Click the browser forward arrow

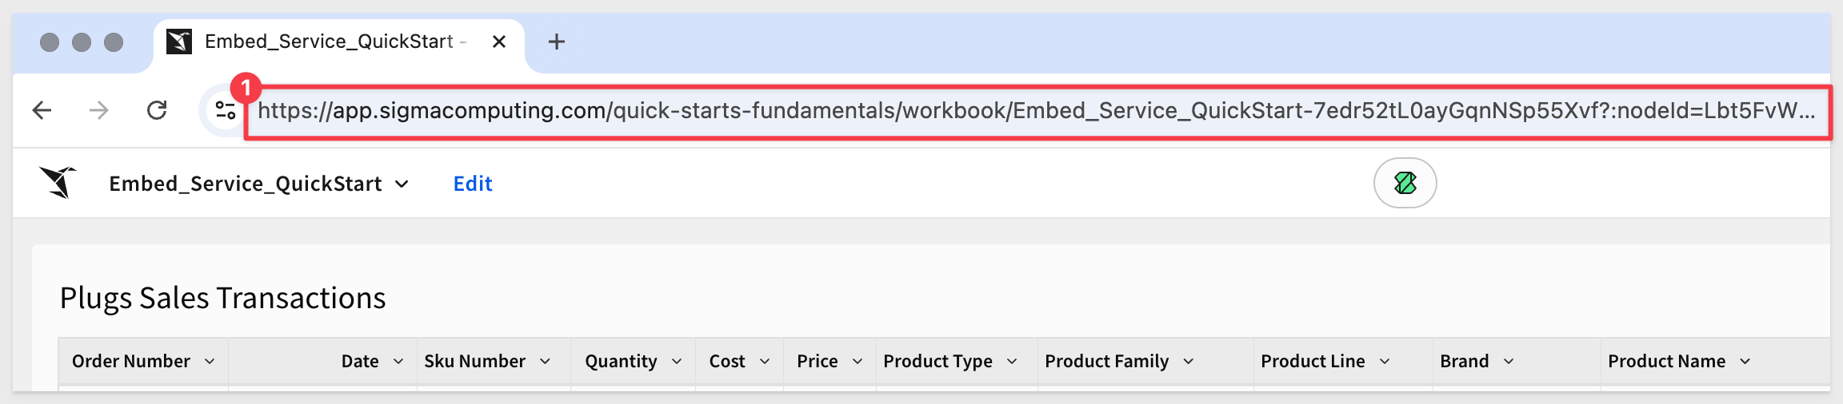coord(99,110)
